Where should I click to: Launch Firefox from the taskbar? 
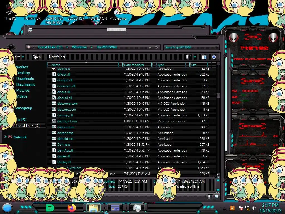click(72, 208)
